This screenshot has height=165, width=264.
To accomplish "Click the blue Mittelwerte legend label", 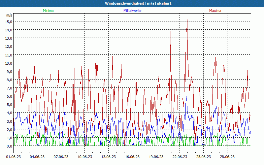I will (x=132, y=11).
